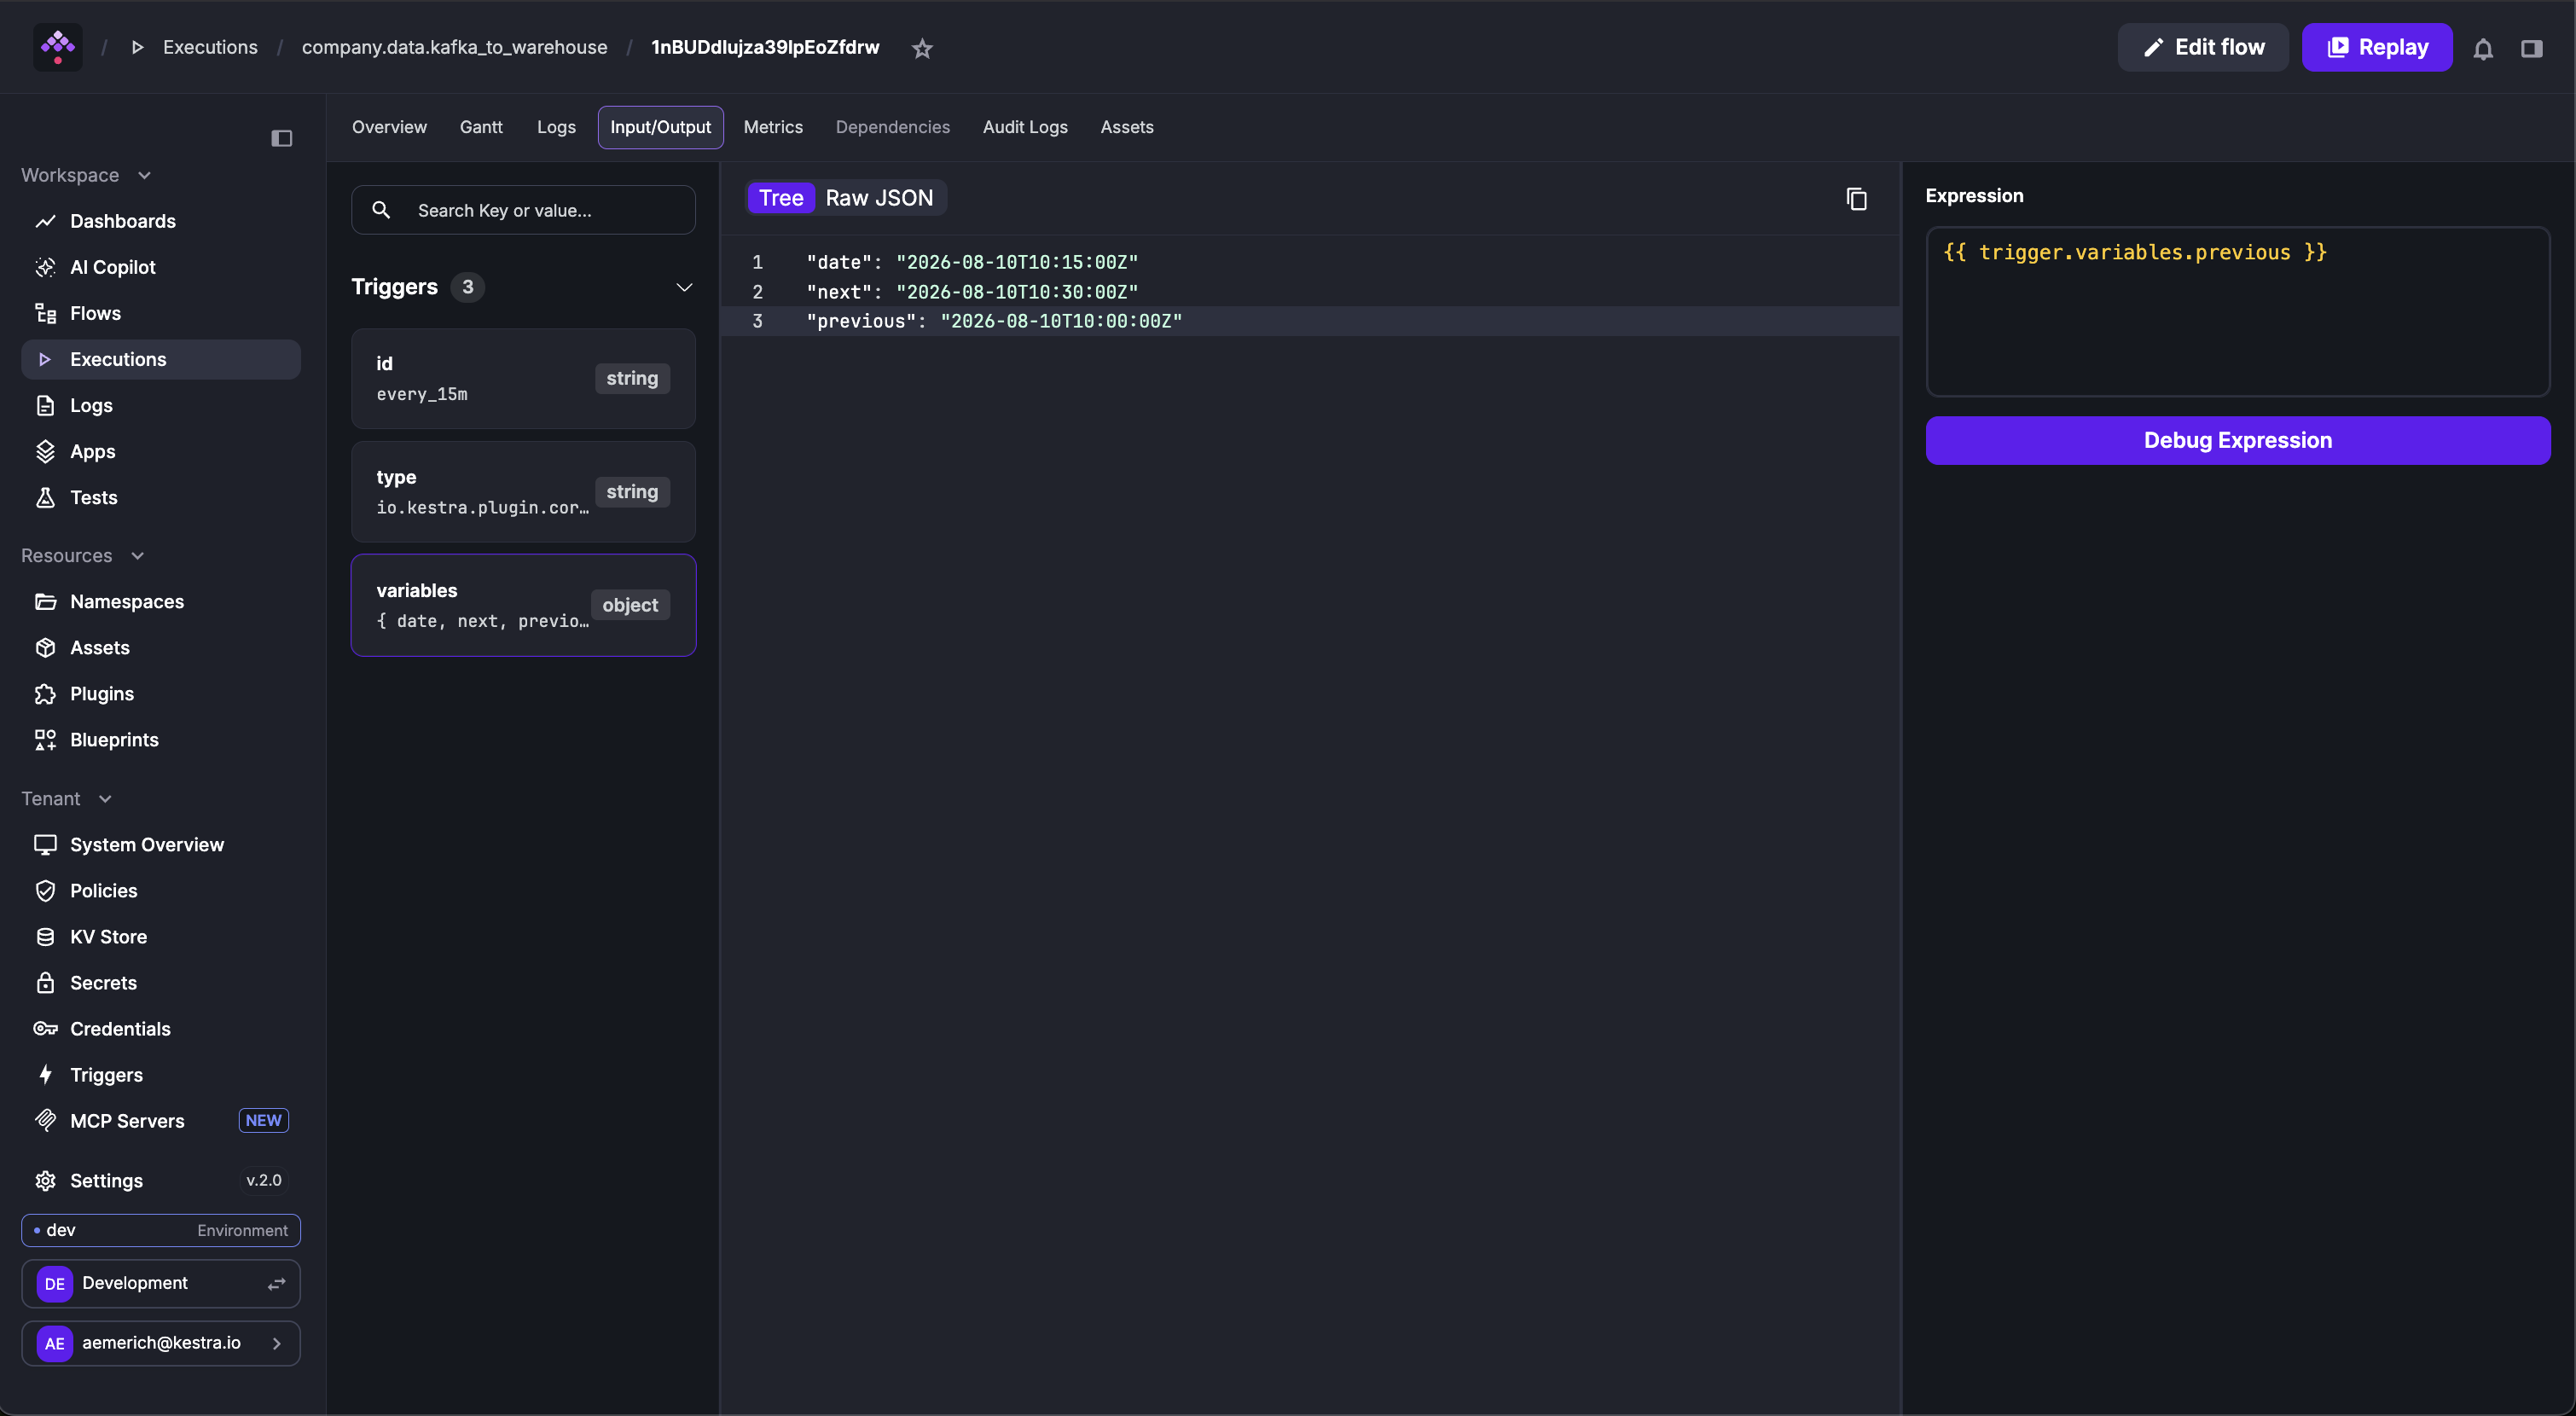Viewport: 2576px width, 1416px height.
Task: Open the Assets tab
Action: pyautogui.click(x=1127, y=127)
